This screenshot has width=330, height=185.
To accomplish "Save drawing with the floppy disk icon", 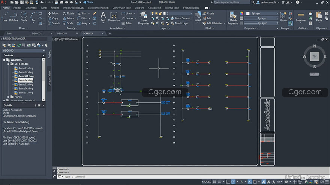I will (x=22, y=2).
